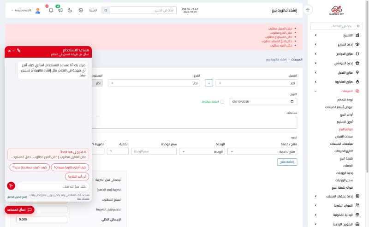Image resolution: width=369 pixels, height=227 pixels.
Task: Open أوامر البيع menu item
Action: pyautogui.click(x=346, y=114)
